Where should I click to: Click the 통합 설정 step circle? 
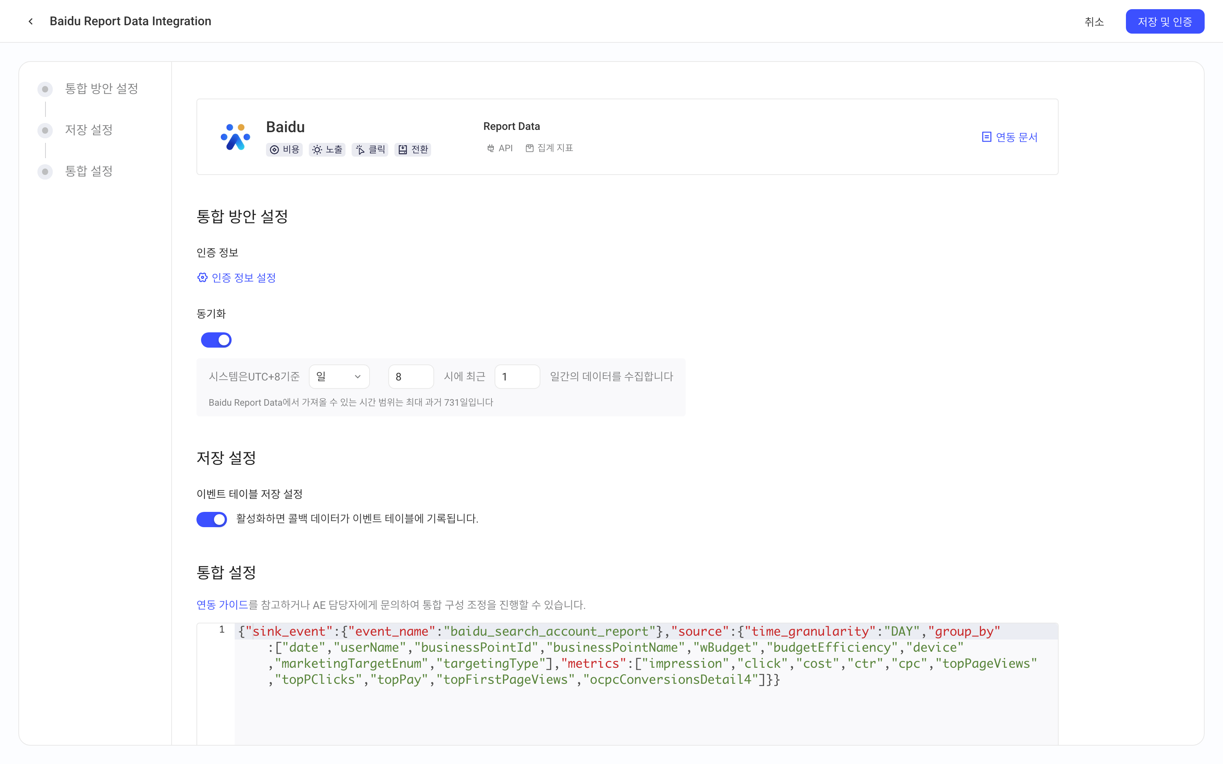45,172
